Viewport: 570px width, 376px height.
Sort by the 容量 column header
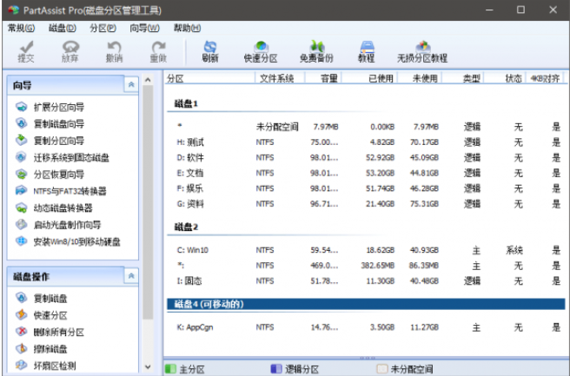(x=323, y=78)
